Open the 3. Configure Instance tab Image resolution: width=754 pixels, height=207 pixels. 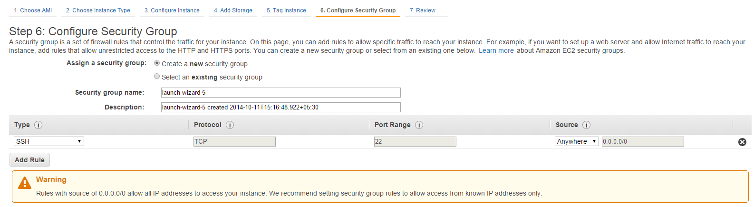(x=172, y=10)
